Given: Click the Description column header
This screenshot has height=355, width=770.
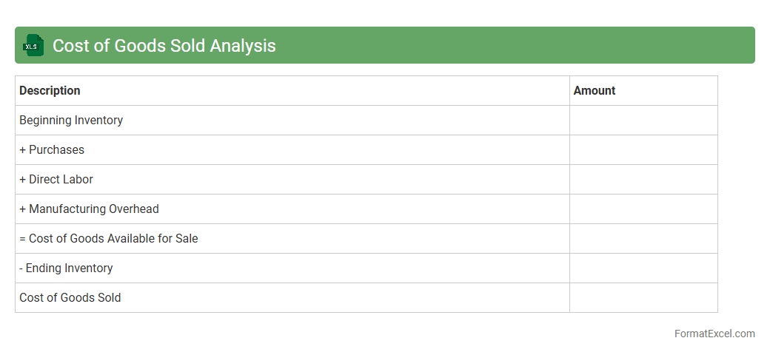Looking at the screenshot, I should [x=50, y=90].
